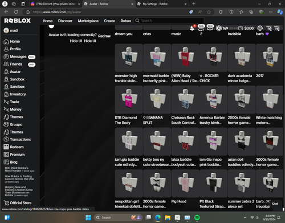
Task: Switch to the Discord browser tab
Action: tap(56, 4)
